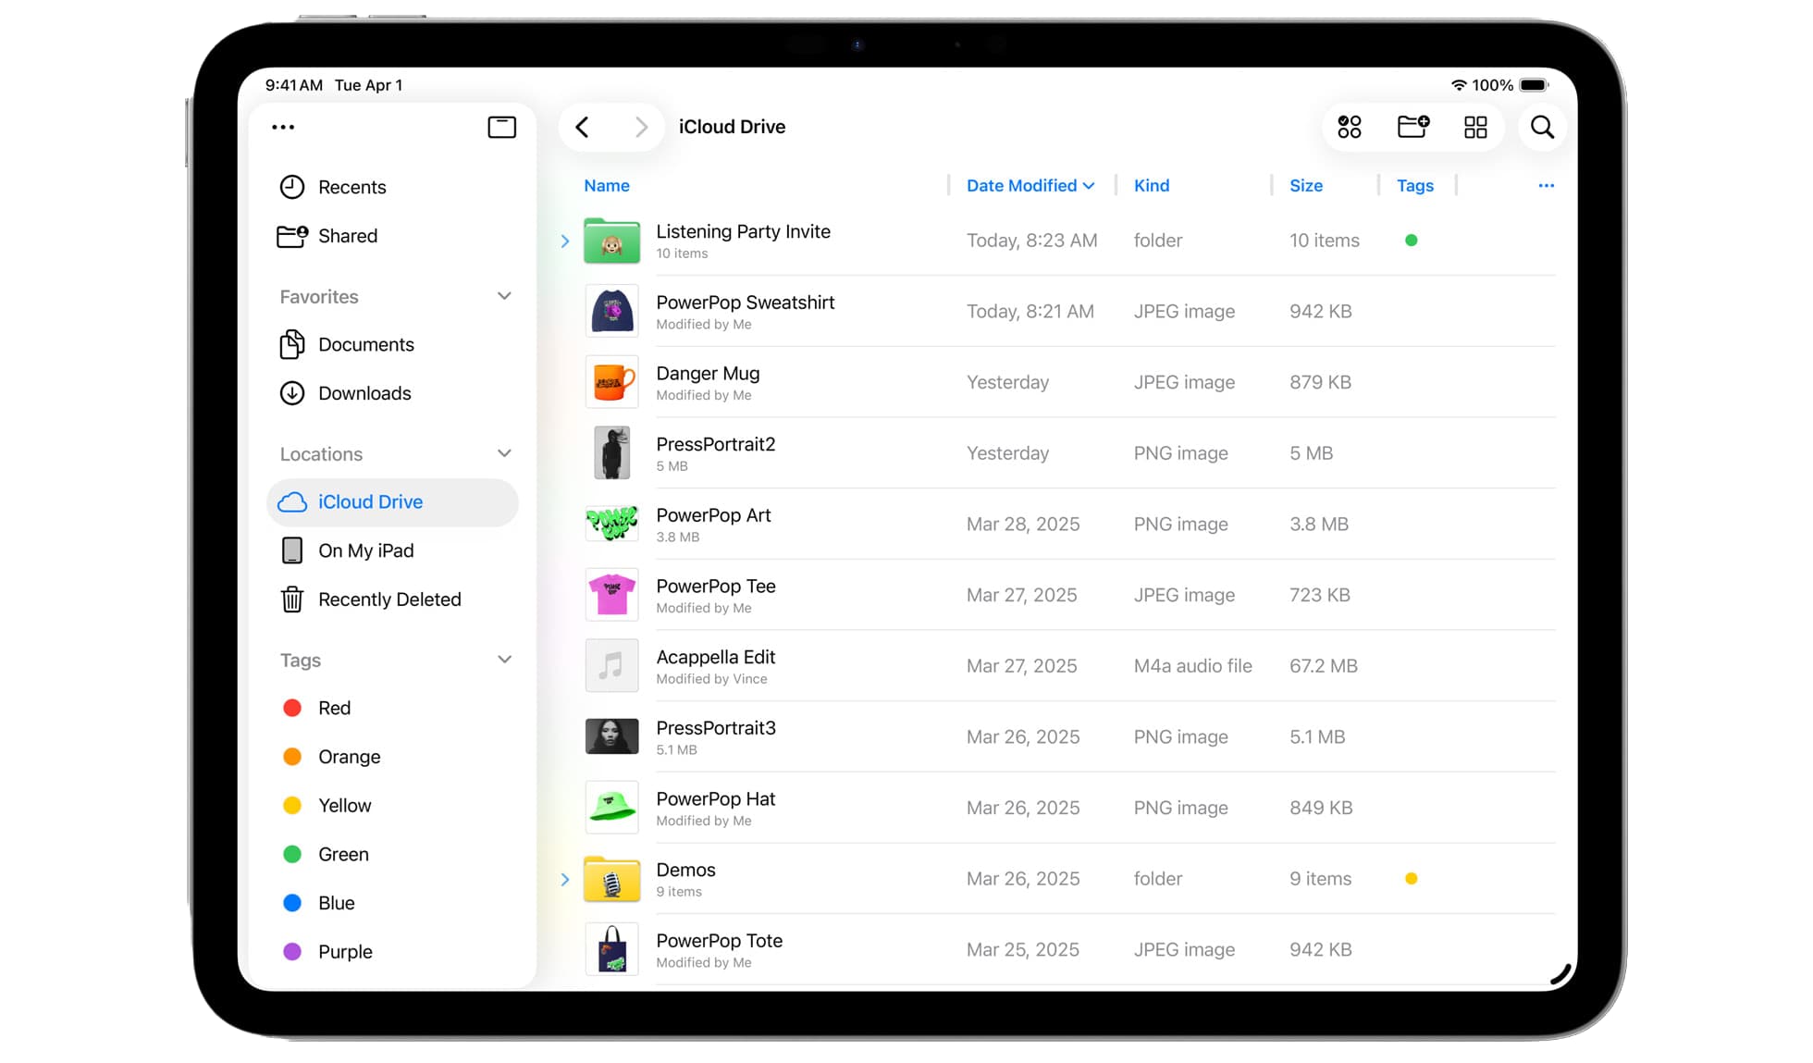1813x1063 pixels.
Task: Go forward with the right chevron
Action: [x=641, y=127]
